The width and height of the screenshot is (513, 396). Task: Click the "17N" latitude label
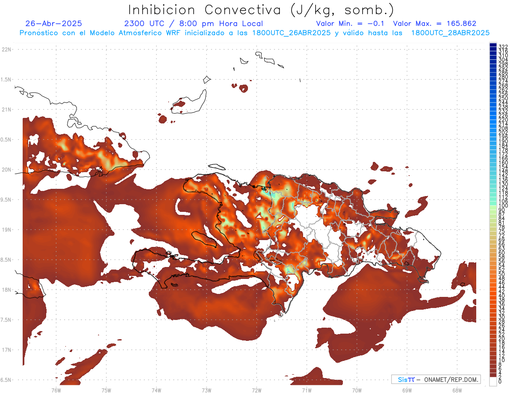click(6, 350)
